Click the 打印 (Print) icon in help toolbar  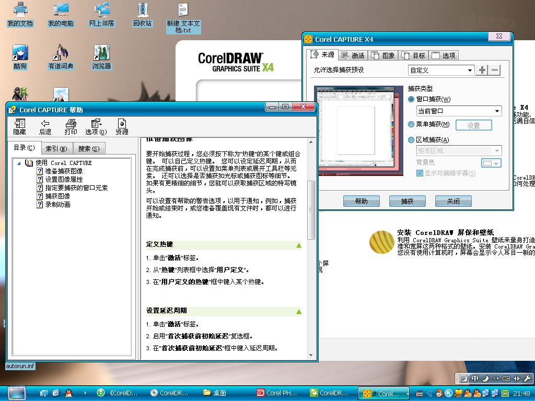pyautogui.click(x=71, y=126)
